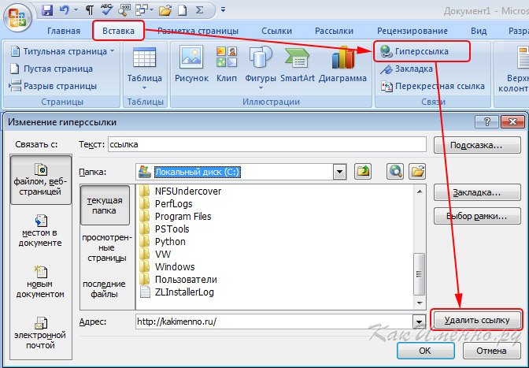
Task: Save document with floppy disk icon
Action: (47, 9)
